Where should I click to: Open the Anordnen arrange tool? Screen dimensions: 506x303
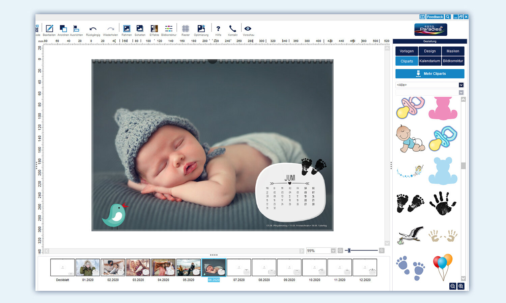point(63,29)
